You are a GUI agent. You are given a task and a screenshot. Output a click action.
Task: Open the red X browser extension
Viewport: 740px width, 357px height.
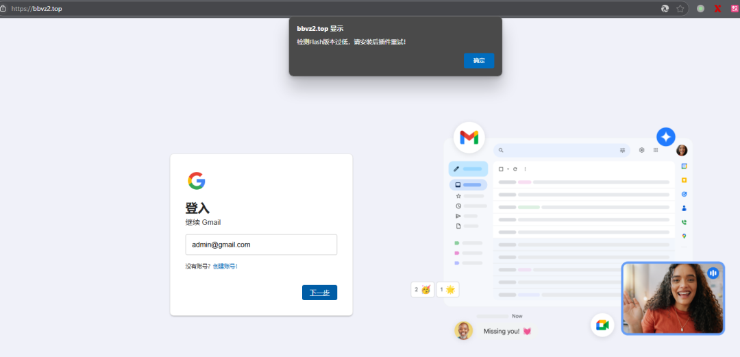717,9
